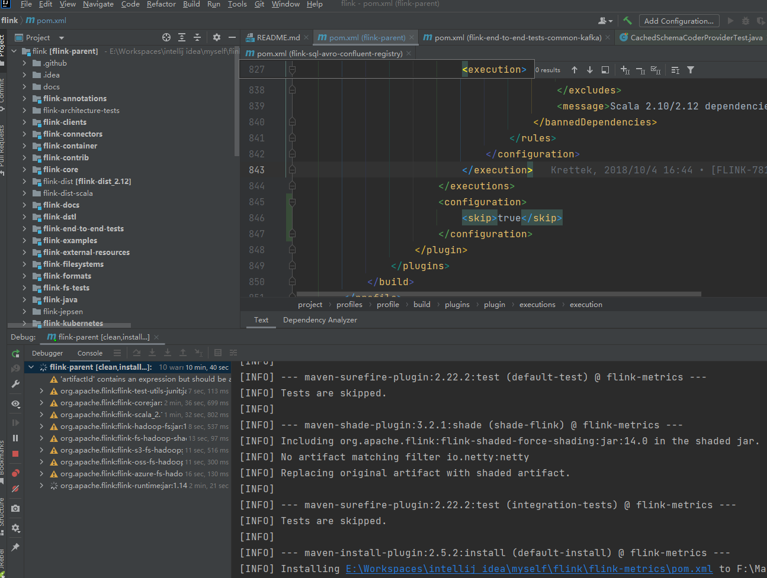Open the user account dropdown in toolbar
This screenshot has height=578, width=767.
[x=605, y=21]
